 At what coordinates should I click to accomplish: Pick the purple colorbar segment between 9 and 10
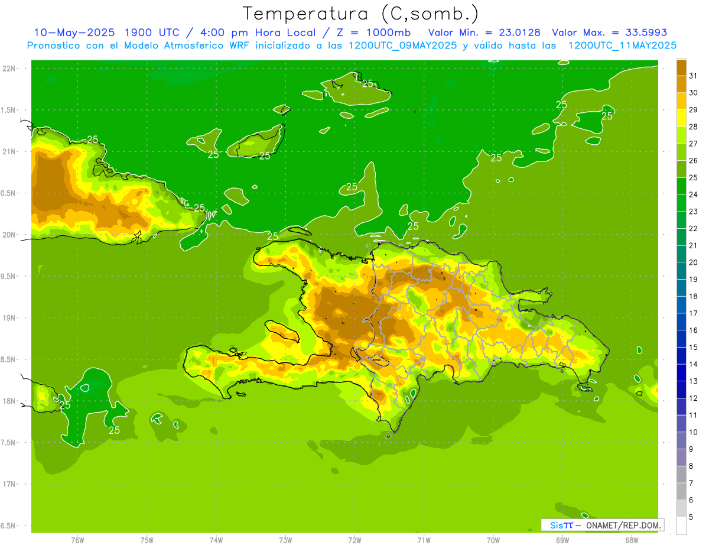pos(681,440)
